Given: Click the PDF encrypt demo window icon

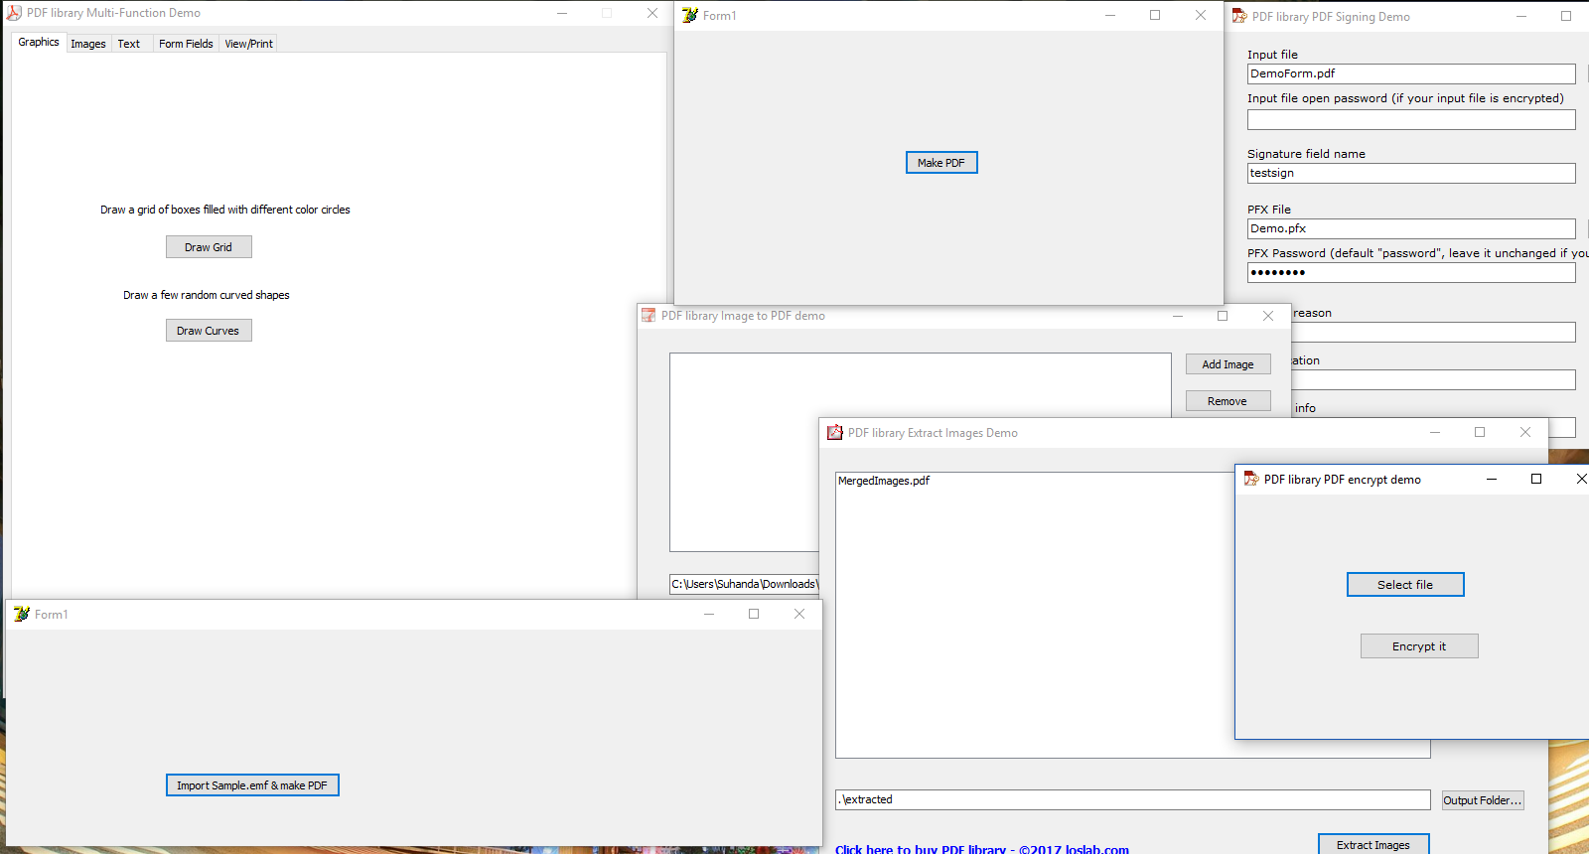Looking at the screenshot, I should coord(1251,480).
